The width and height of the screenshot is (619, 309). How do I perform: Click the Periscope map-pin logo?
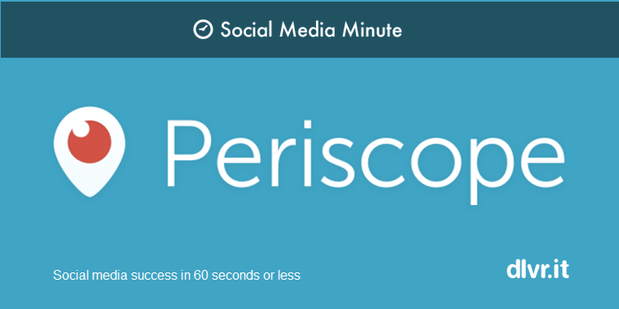pyautogui.click(x=90, y=151)
